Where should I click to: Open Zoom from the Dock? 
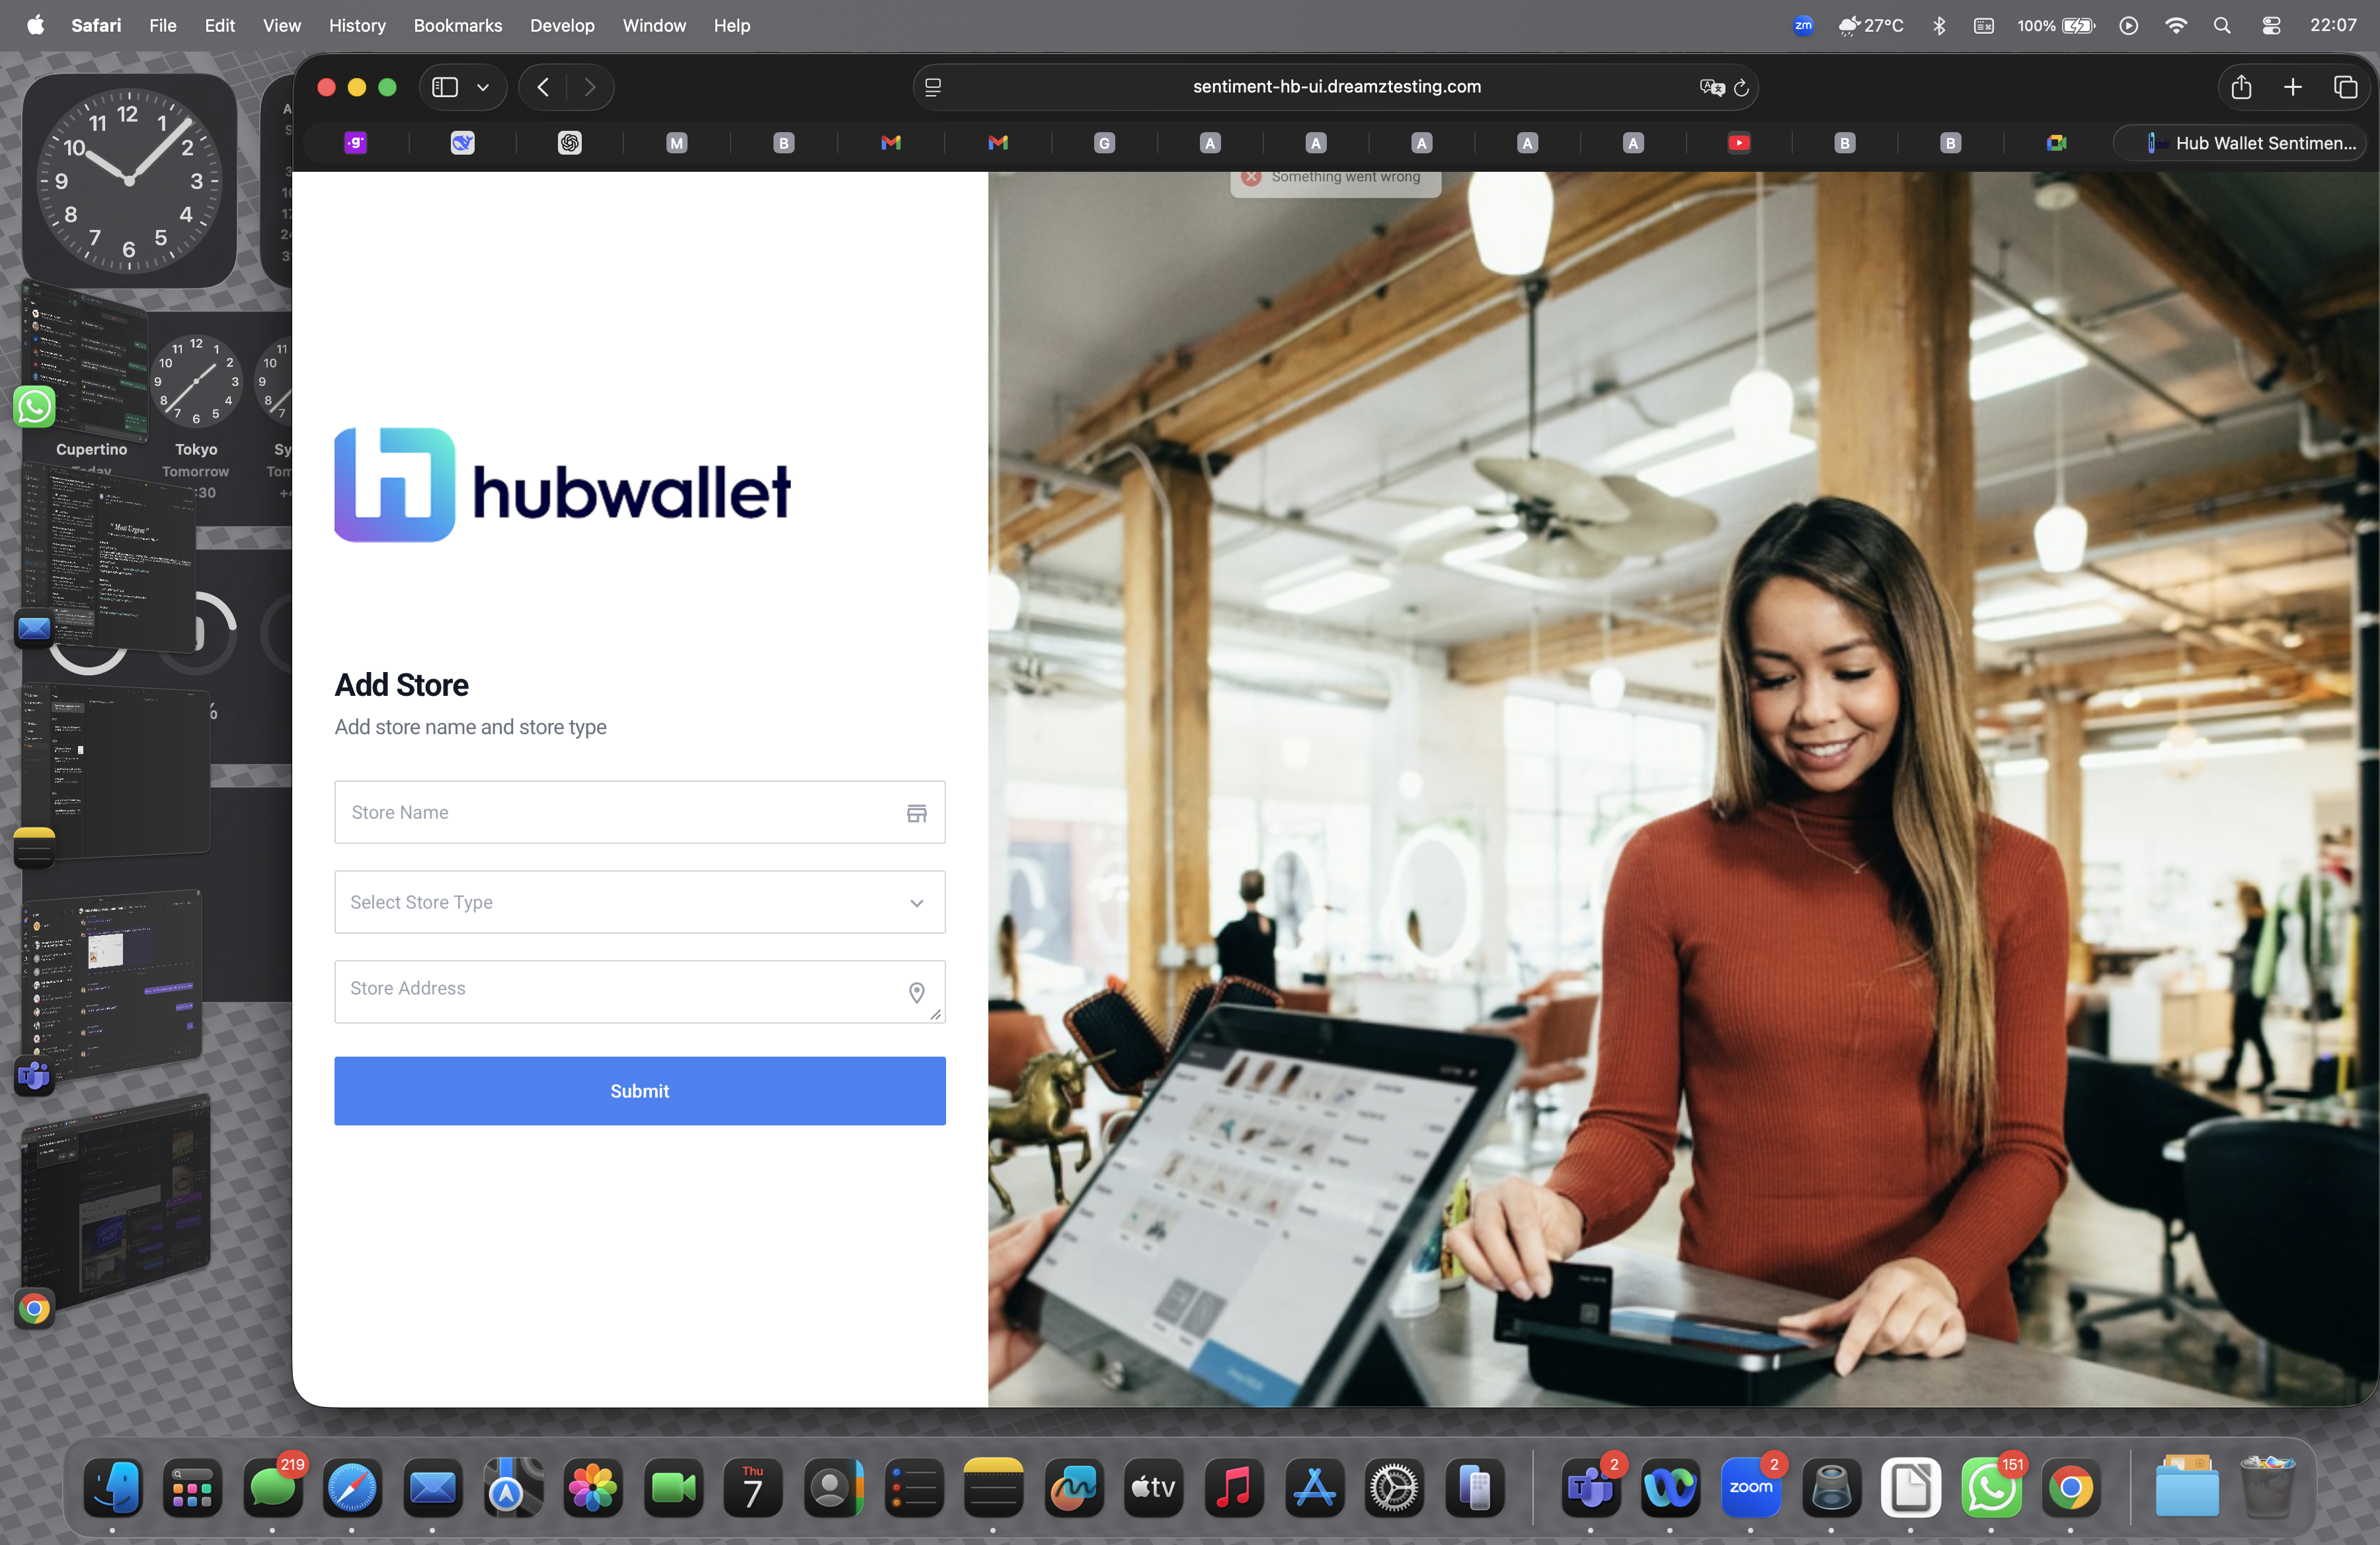(x=1750, y=1487)
